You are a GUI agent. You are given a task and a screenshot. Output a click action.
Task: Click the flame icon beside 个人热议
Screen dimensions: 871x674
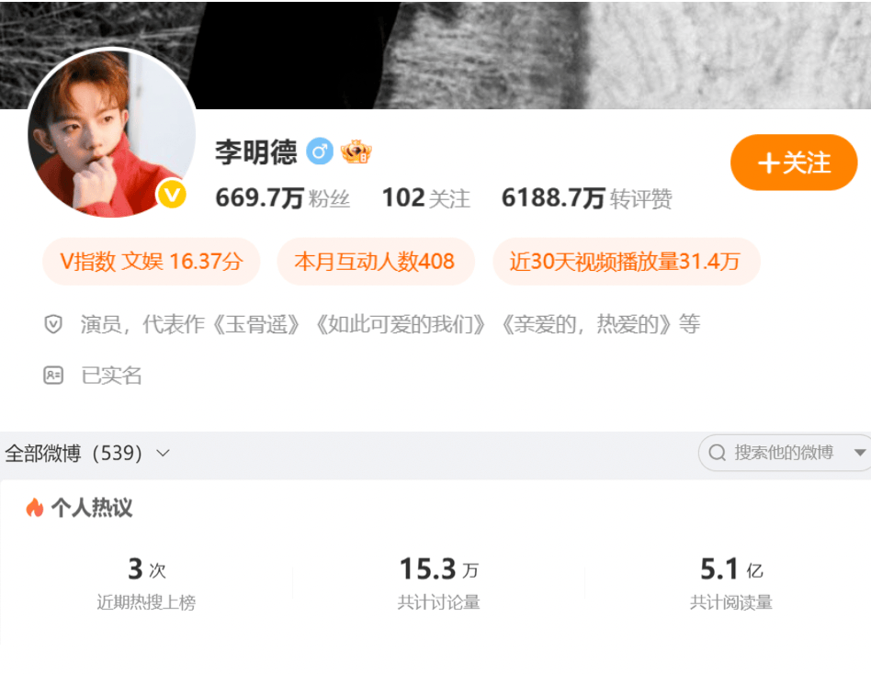34,507
